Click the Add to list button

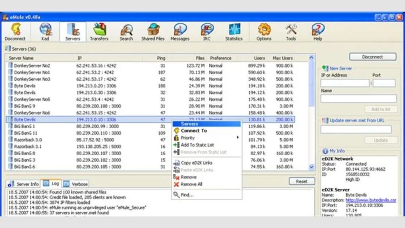[381, 109]
